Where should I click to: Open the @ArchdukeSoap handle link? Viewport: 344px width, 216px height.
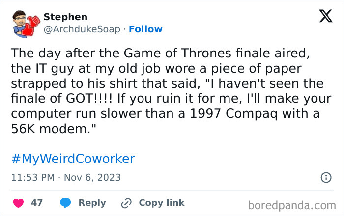(x=82, y=29)
